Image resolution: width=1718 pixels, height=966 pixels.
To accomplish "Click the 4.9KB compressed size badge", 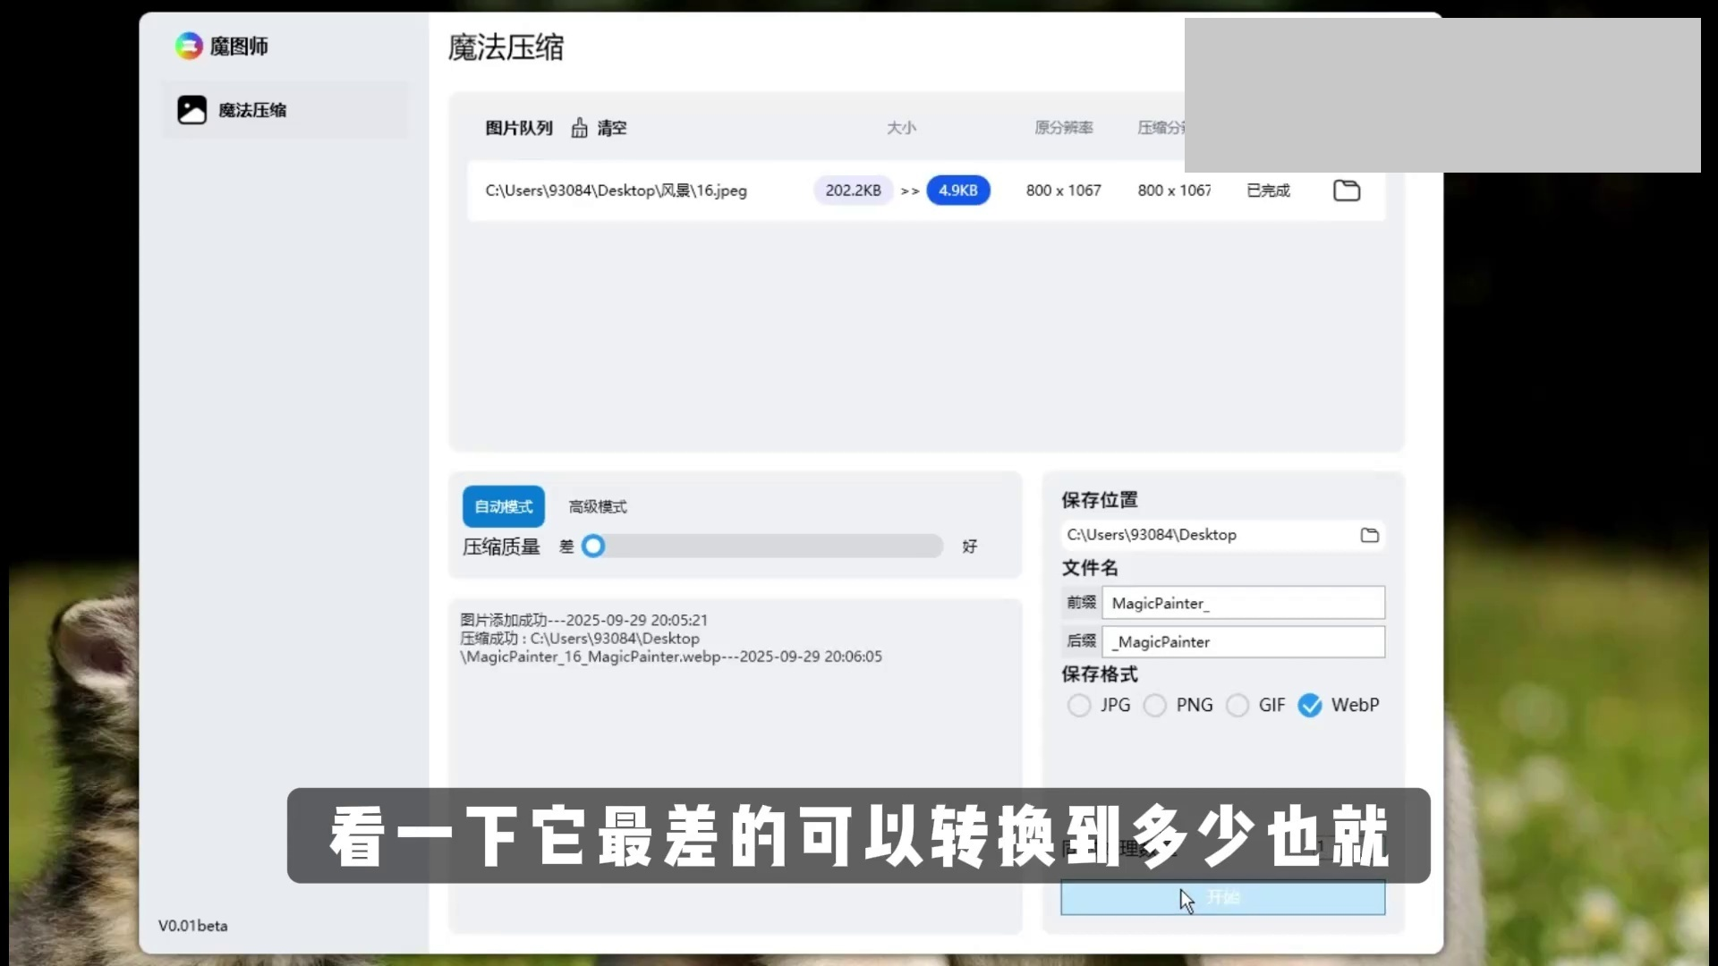I will (957, 191).
